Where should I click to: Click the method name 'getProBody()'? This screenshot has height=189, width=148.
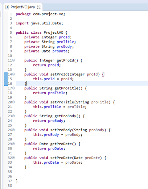click(x=68, y=116)
